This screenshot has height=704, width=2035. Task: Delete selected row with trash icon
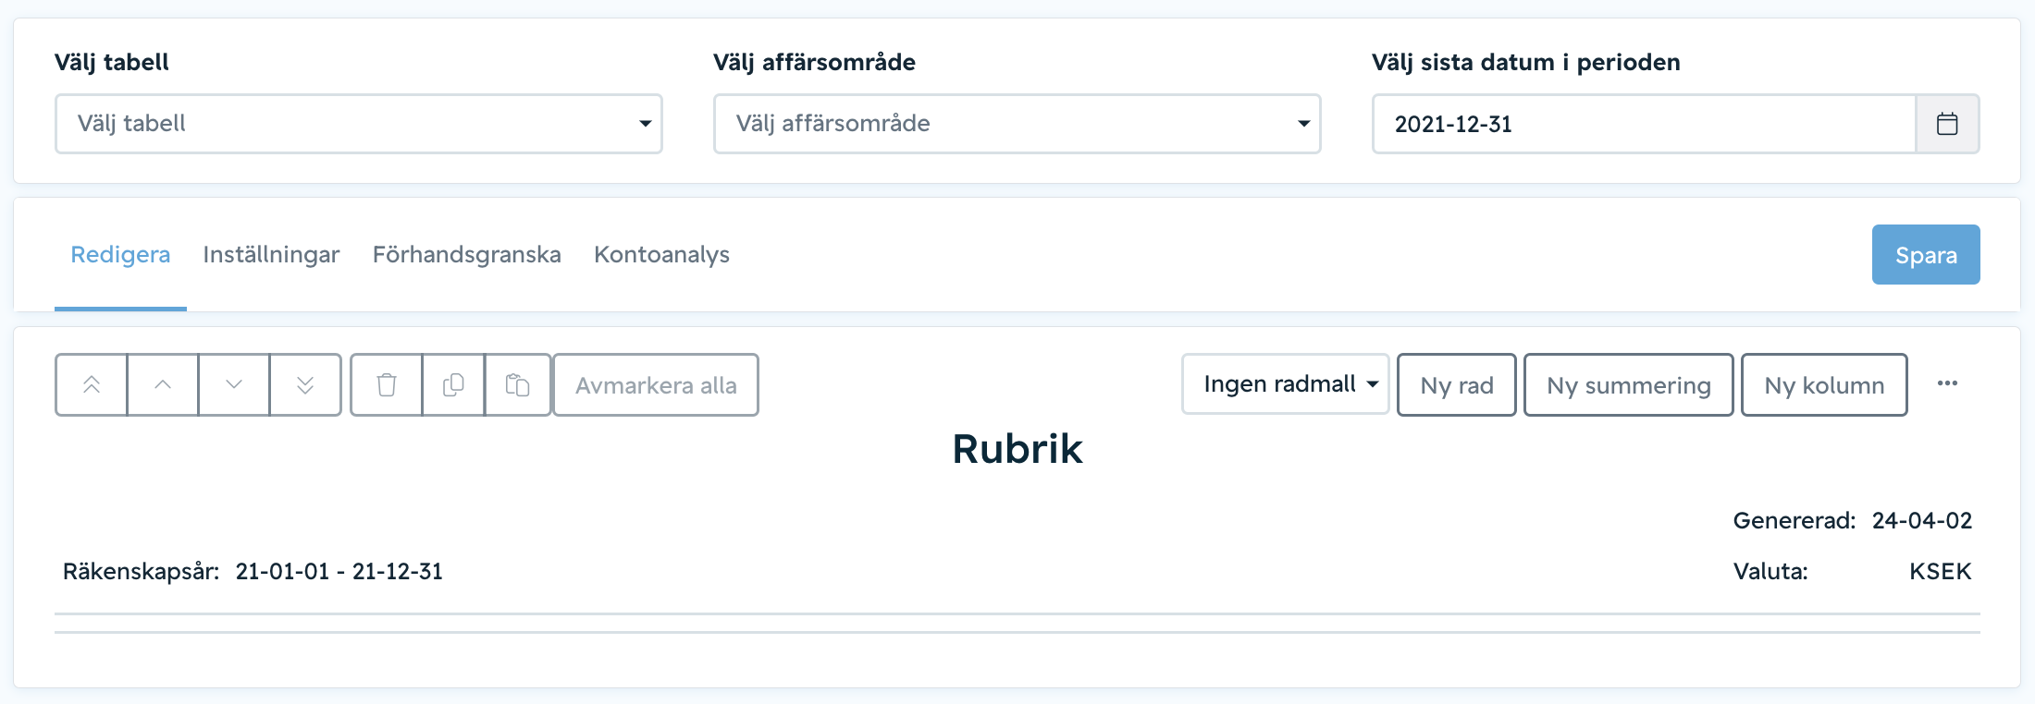[387, 385]
